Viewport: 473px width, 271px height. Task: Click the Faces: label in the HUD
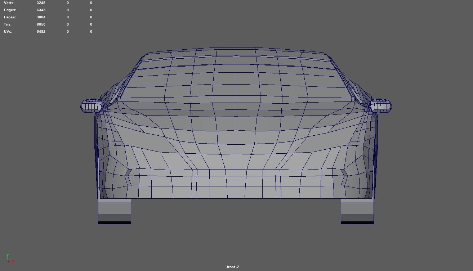[10, 17]
